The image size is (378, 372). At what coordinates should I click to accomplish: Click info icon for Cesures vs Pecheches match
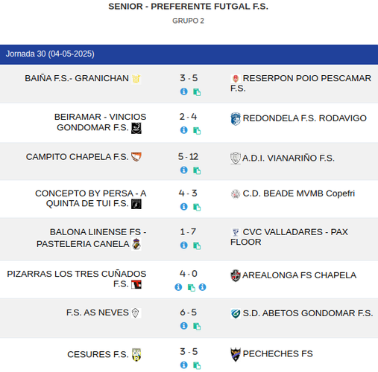click(183, 365)
